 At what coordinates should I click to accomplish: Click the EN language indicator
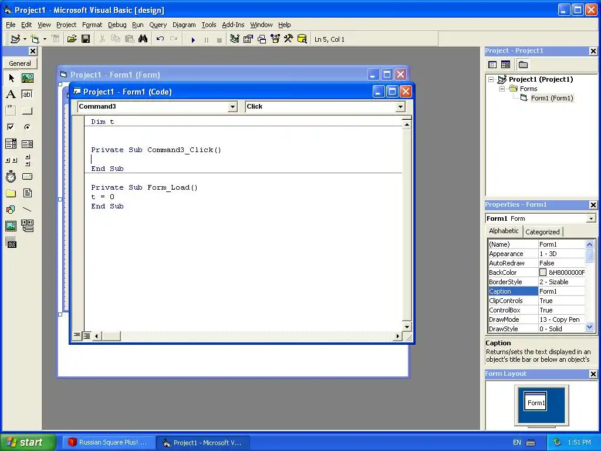(x=516, y=442)
